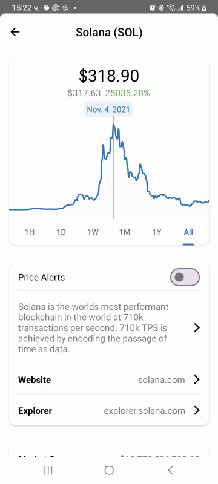Viewport: 218px width, 484px height.
Task: Tap the alarm icon in status bar
Action: (152, 8)
